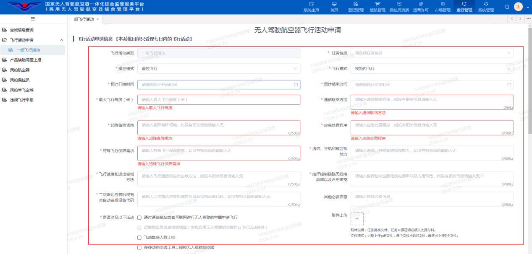Viewport: 532px width, 254px height.
Task: Click the calendar icon in 预计结束时间 field
Action: [x=509, y=85]
